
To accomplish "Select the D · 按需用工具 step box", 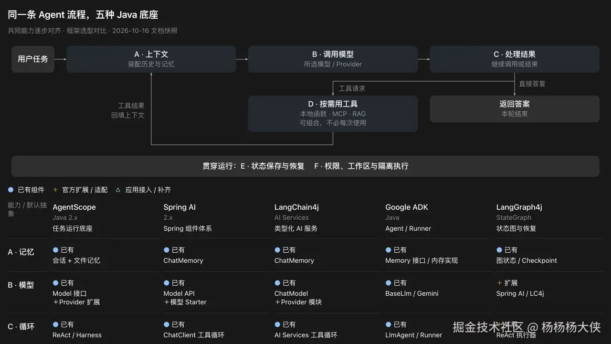I will tap(333, 113).
